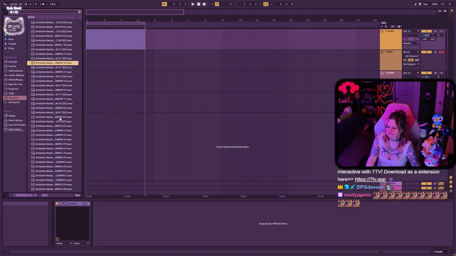The image size is (456, 256).
Task: Select the Purple collection color
Action: (12, 44)
